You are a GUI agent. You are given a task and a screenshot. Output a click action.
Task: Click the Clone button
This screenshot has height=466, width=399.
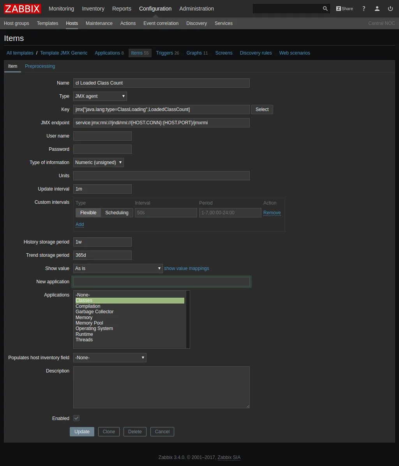click(x=109, y=432)
